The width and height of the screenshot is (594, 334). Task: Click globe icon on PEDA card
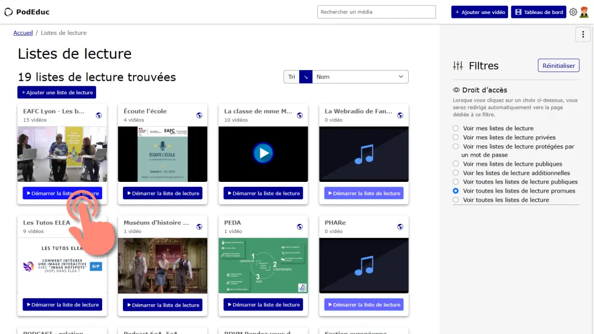(300, 227)
